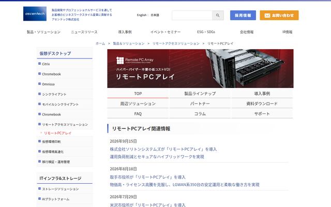Go to リモートアクセスソリューション breadcrumb link

[x=176, y=43]
